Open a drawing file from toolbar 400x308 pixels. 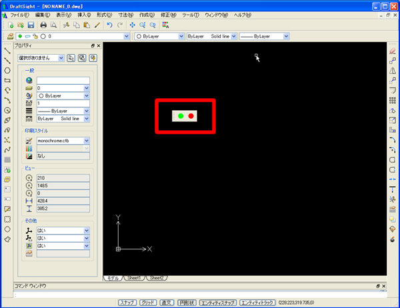click(x=21, y=25)
